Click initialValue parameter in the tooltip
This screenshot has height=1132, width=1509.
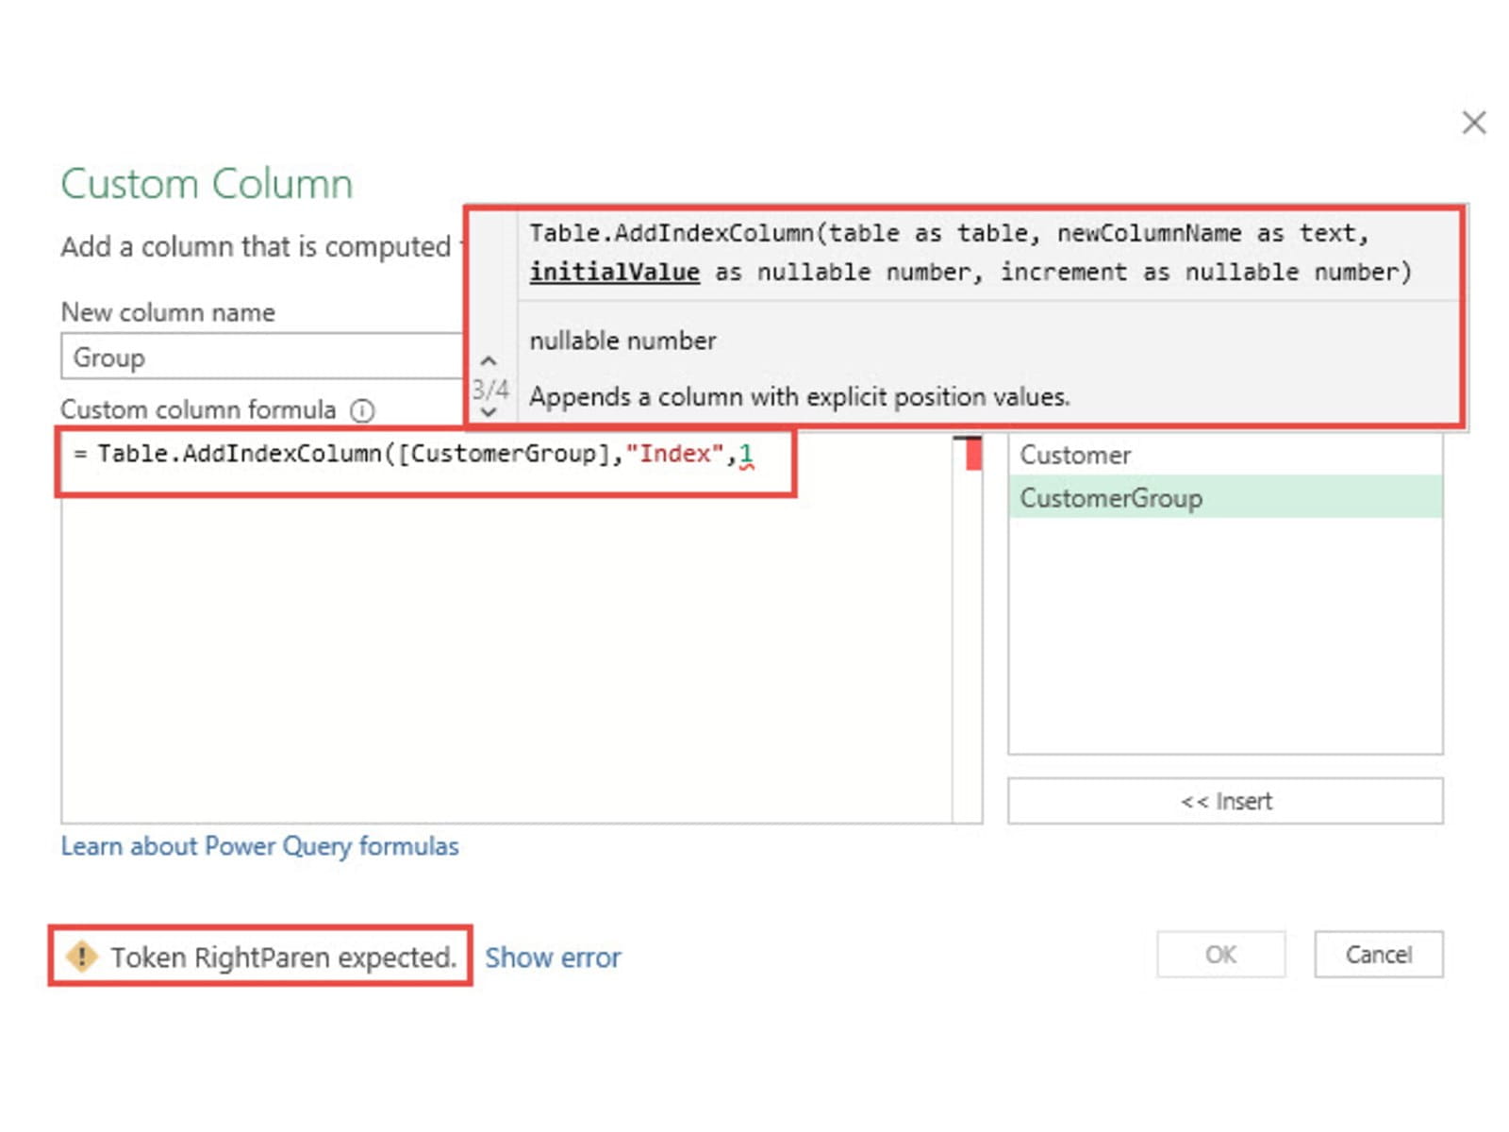[x=614, y=273]
